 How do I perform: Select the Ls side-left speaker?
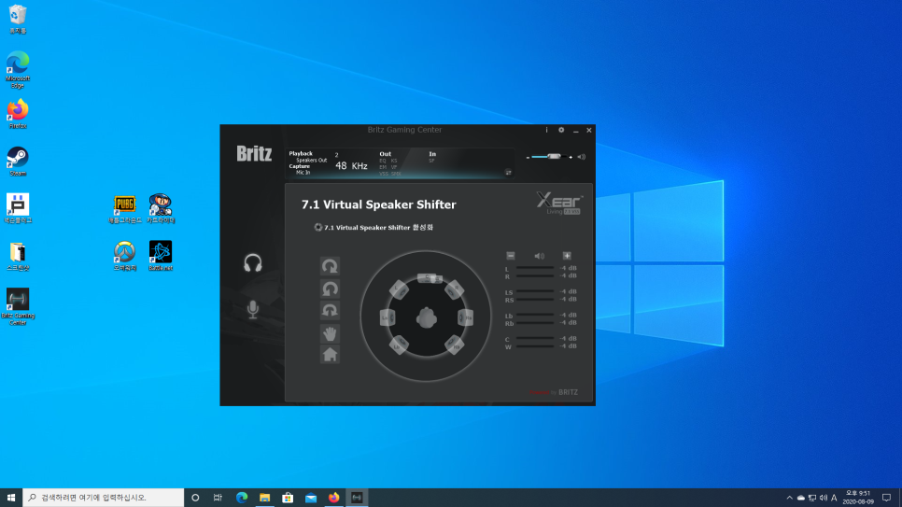[x=388, y=317]
